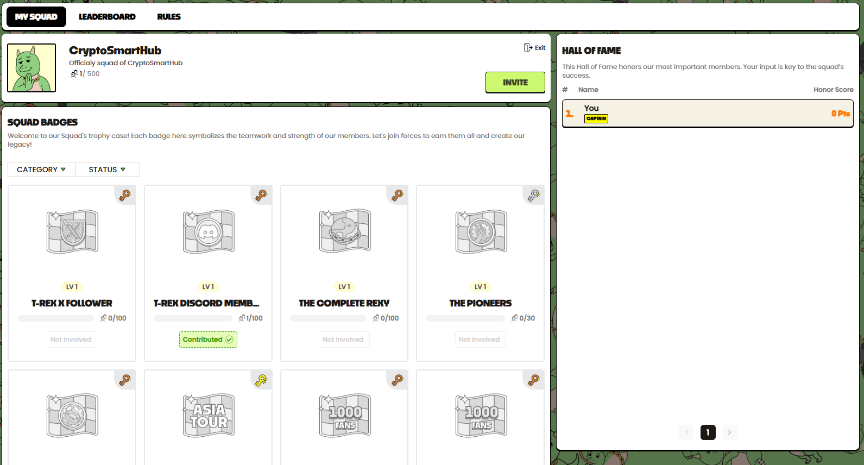Click the Contributed status on Discord badge
864x465 pixels.
pos(208,340)
